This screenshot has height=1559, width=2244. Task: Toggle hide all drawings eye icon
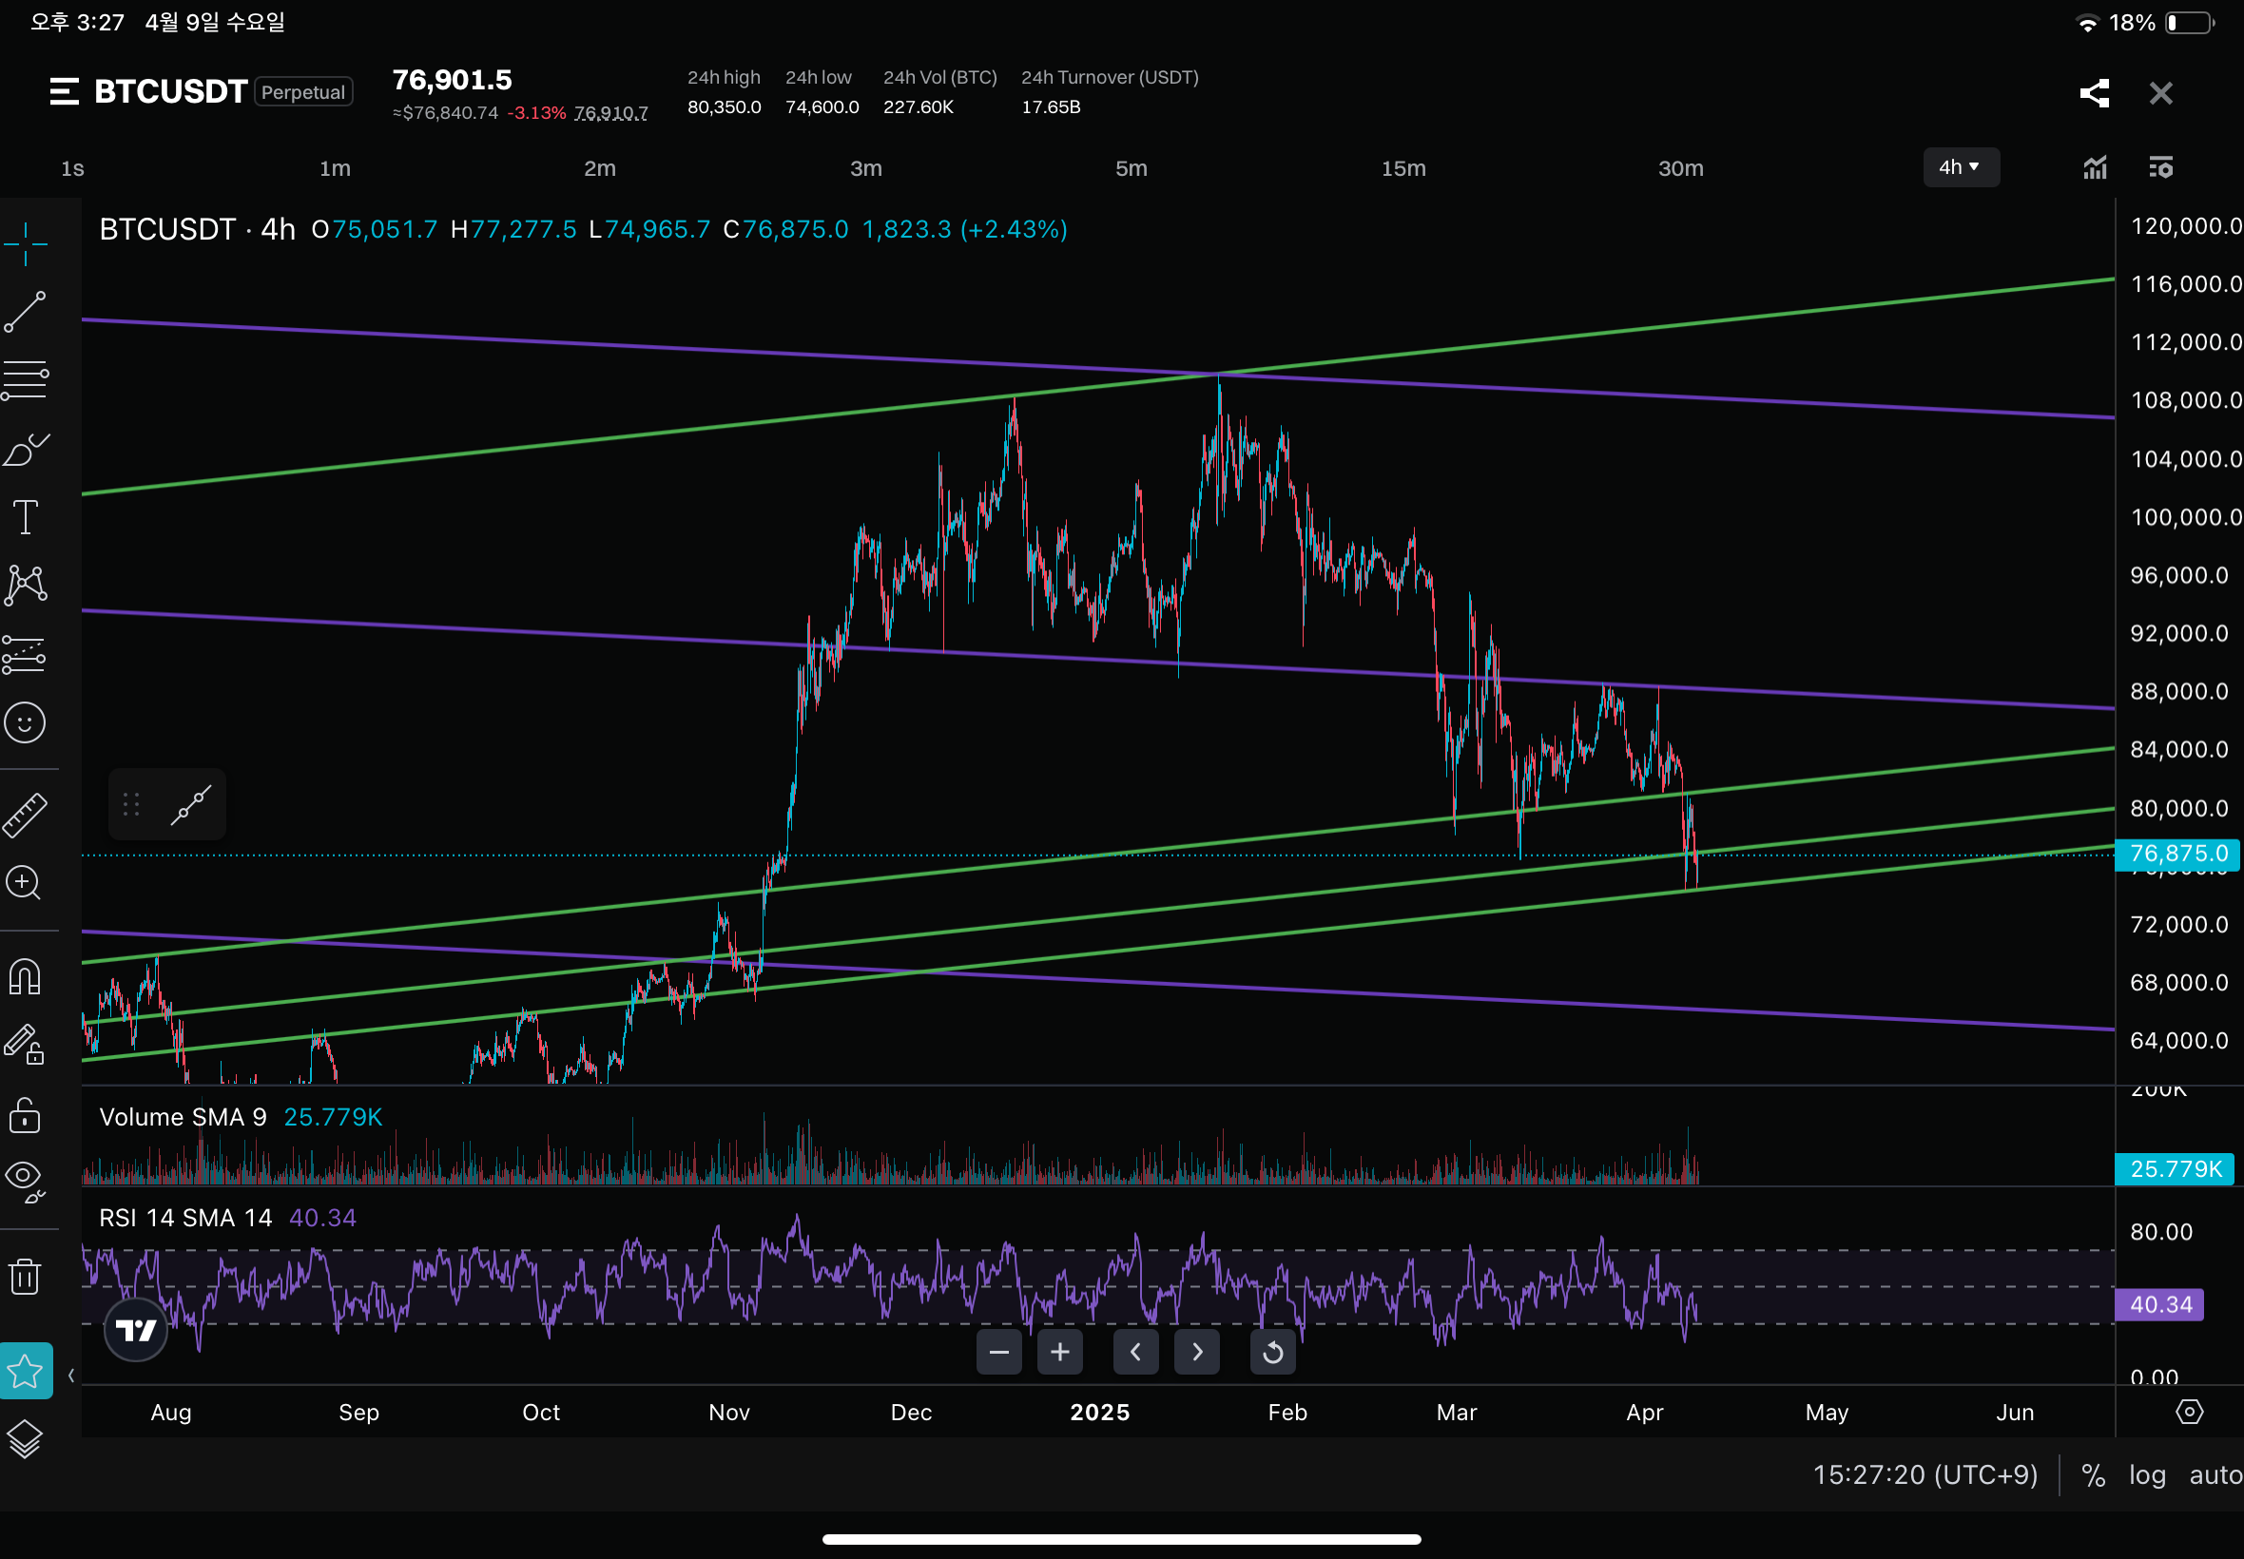(26, 1180)
